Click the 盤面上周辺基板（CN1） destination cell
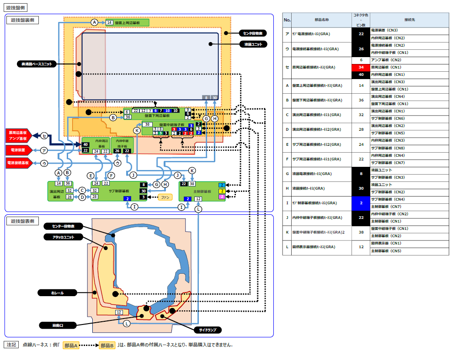This screenshot has height=351, width=453. pos(410,89)
